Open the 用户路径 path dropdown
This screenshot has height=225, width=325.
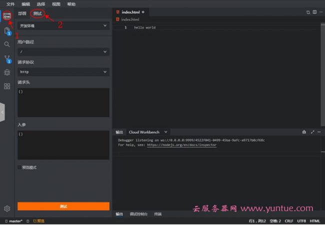(63, 51)
